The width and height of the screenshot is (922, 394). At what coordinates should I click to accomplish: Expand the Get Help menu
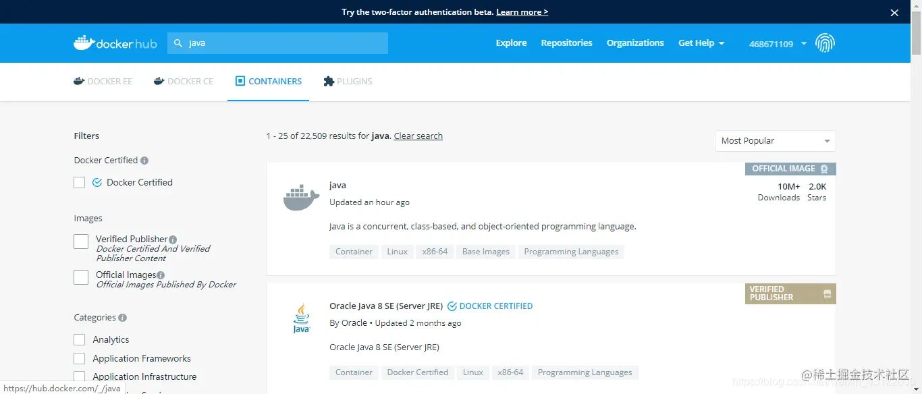701,43
